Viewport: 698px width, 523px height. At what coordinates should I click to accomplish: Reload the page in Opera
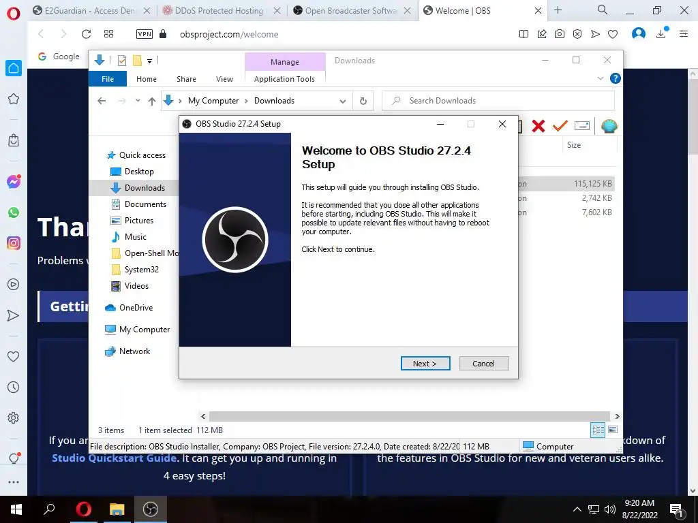pyautogui.click(x=87, y=34)
